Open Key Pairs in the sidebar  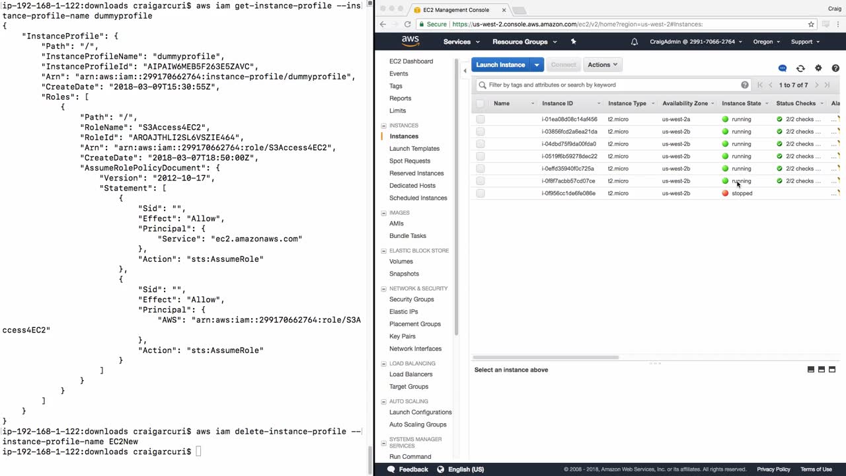[x=403, y=337]
